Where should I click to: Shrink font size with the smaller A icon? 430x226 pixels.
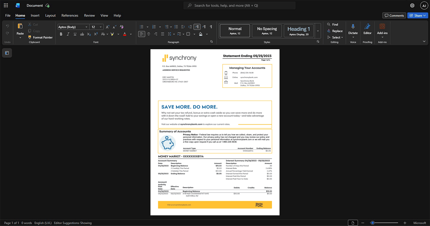tap(115, 27)
